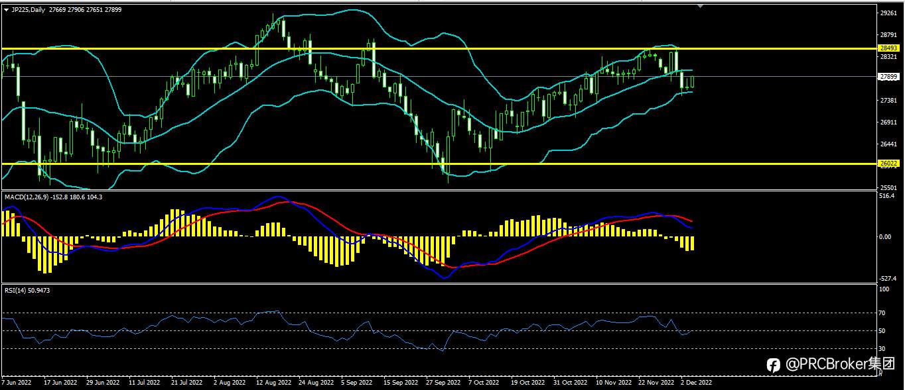
Task: Click the 11 Jul 2022 date label
Action: (144, 382)
